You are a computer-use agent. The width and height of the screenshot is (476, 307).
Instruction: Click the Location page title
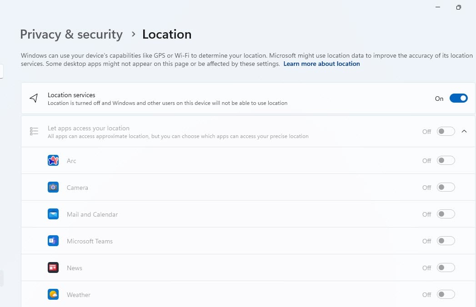pyautogui.click(x=167, y=34)
